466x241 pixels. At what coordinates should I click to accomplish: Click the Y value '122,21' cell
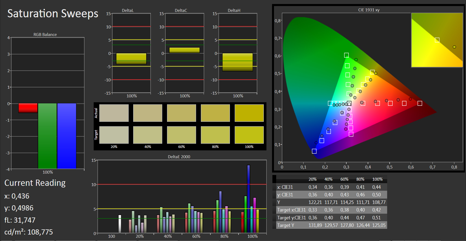point(315,202)
